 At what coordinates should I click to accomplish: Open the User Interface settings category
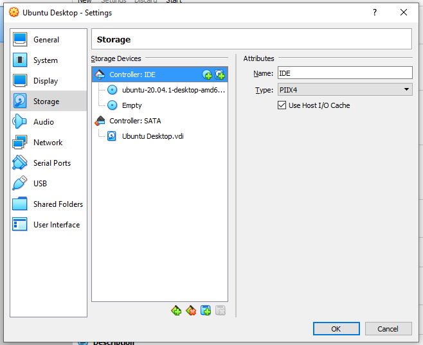click(49, 224)
